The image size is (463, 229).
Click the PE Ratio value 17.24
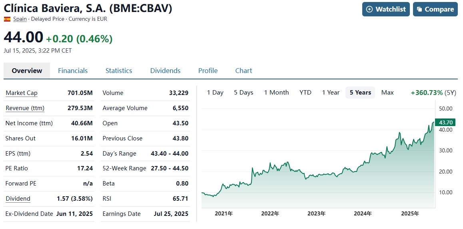tap(85, 168)
